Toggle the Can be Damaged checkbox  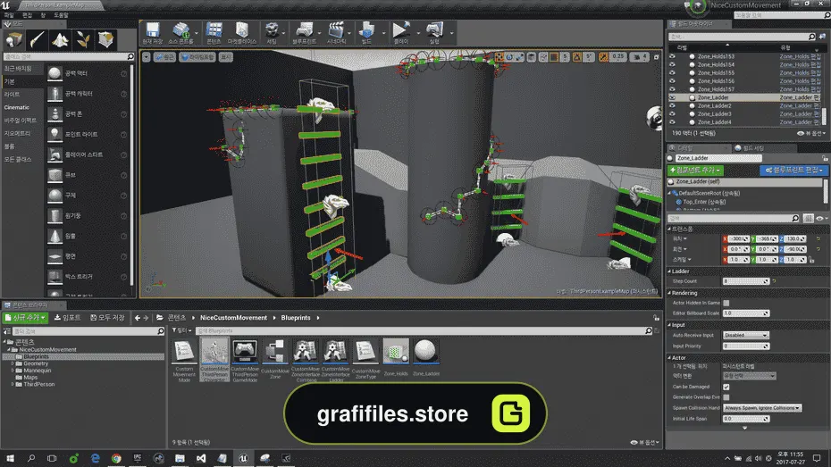point(726,387)
